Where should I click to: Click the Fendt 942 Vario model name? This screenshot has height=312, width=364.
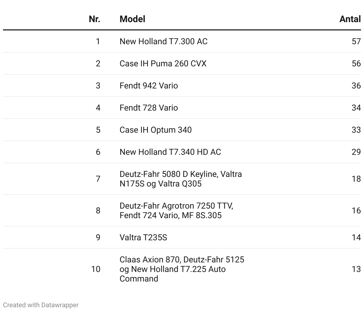pyautogui.click(x=149, y=85)
